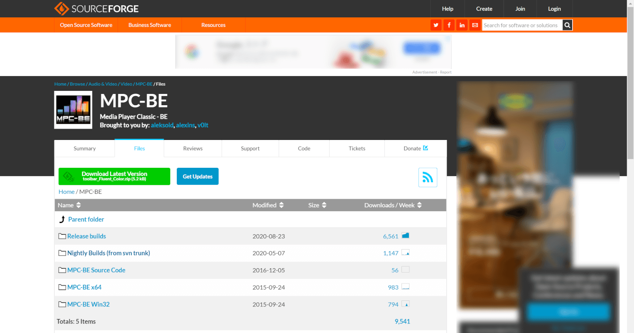
Task: Switch to the Summary tab
Action: click(x=84, y=148)
